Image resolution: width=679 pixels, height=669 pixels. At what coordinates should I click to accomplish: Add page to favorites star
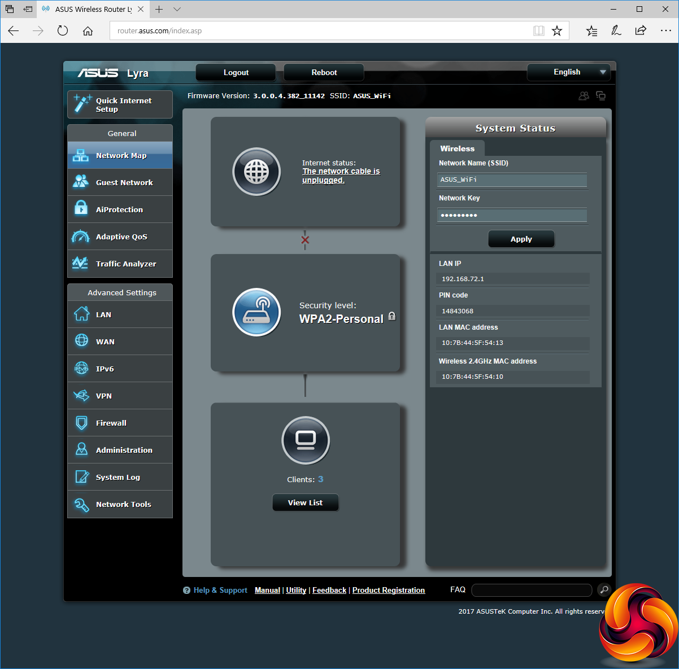point(557,30)
